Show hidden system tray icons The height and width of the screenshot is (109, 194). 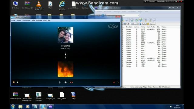pos(168,107)
